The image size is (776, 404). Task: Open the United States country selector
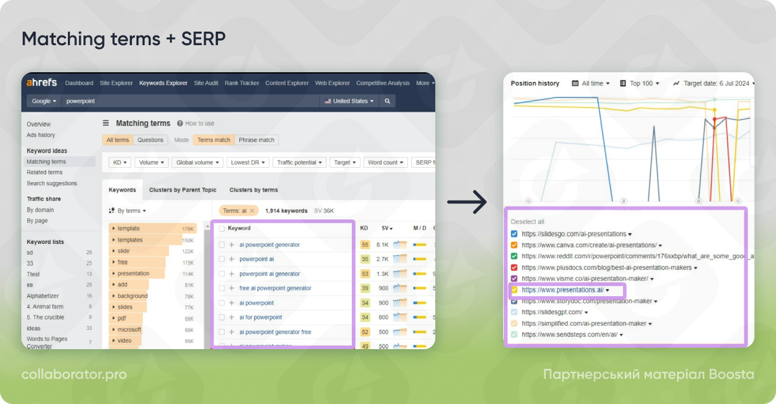[x=350, y=101]
